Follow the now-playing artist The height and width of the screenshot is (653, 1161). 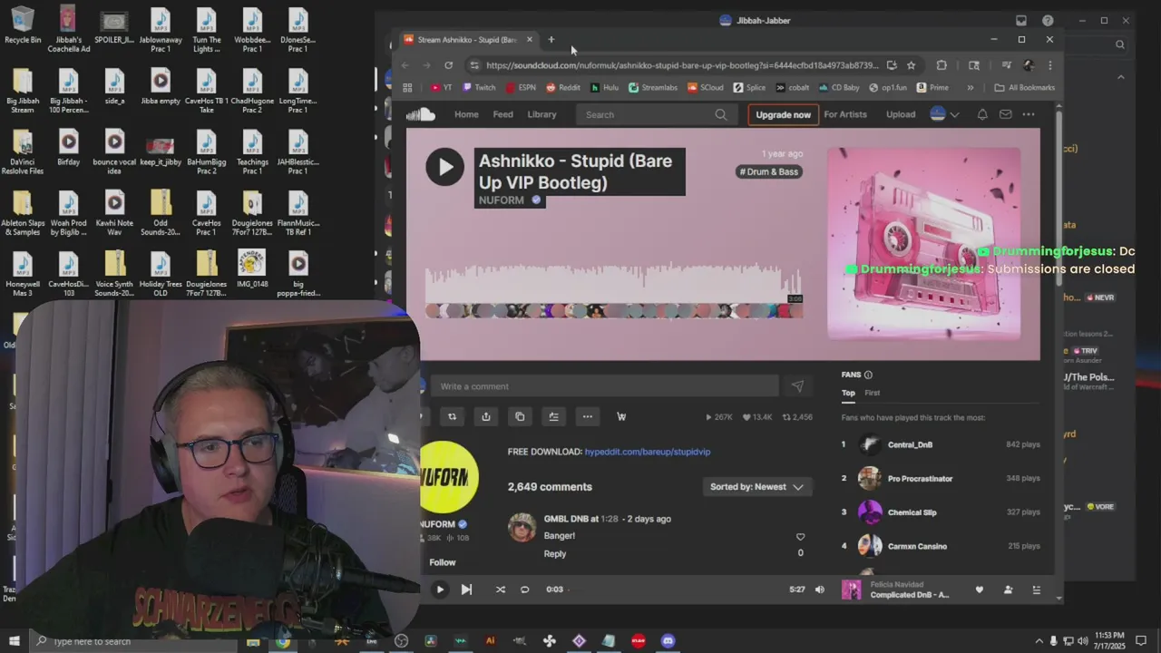pos(1008,590)
